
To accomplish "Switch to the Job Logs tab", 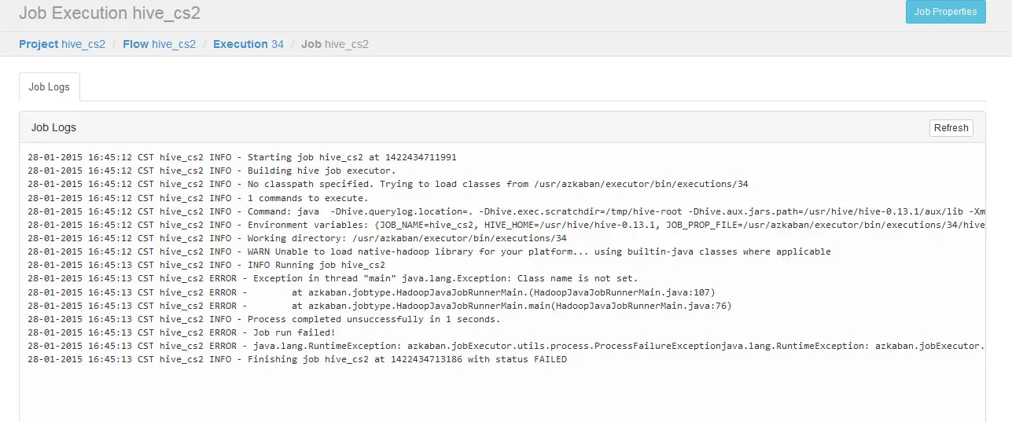I will pos(50,87).
